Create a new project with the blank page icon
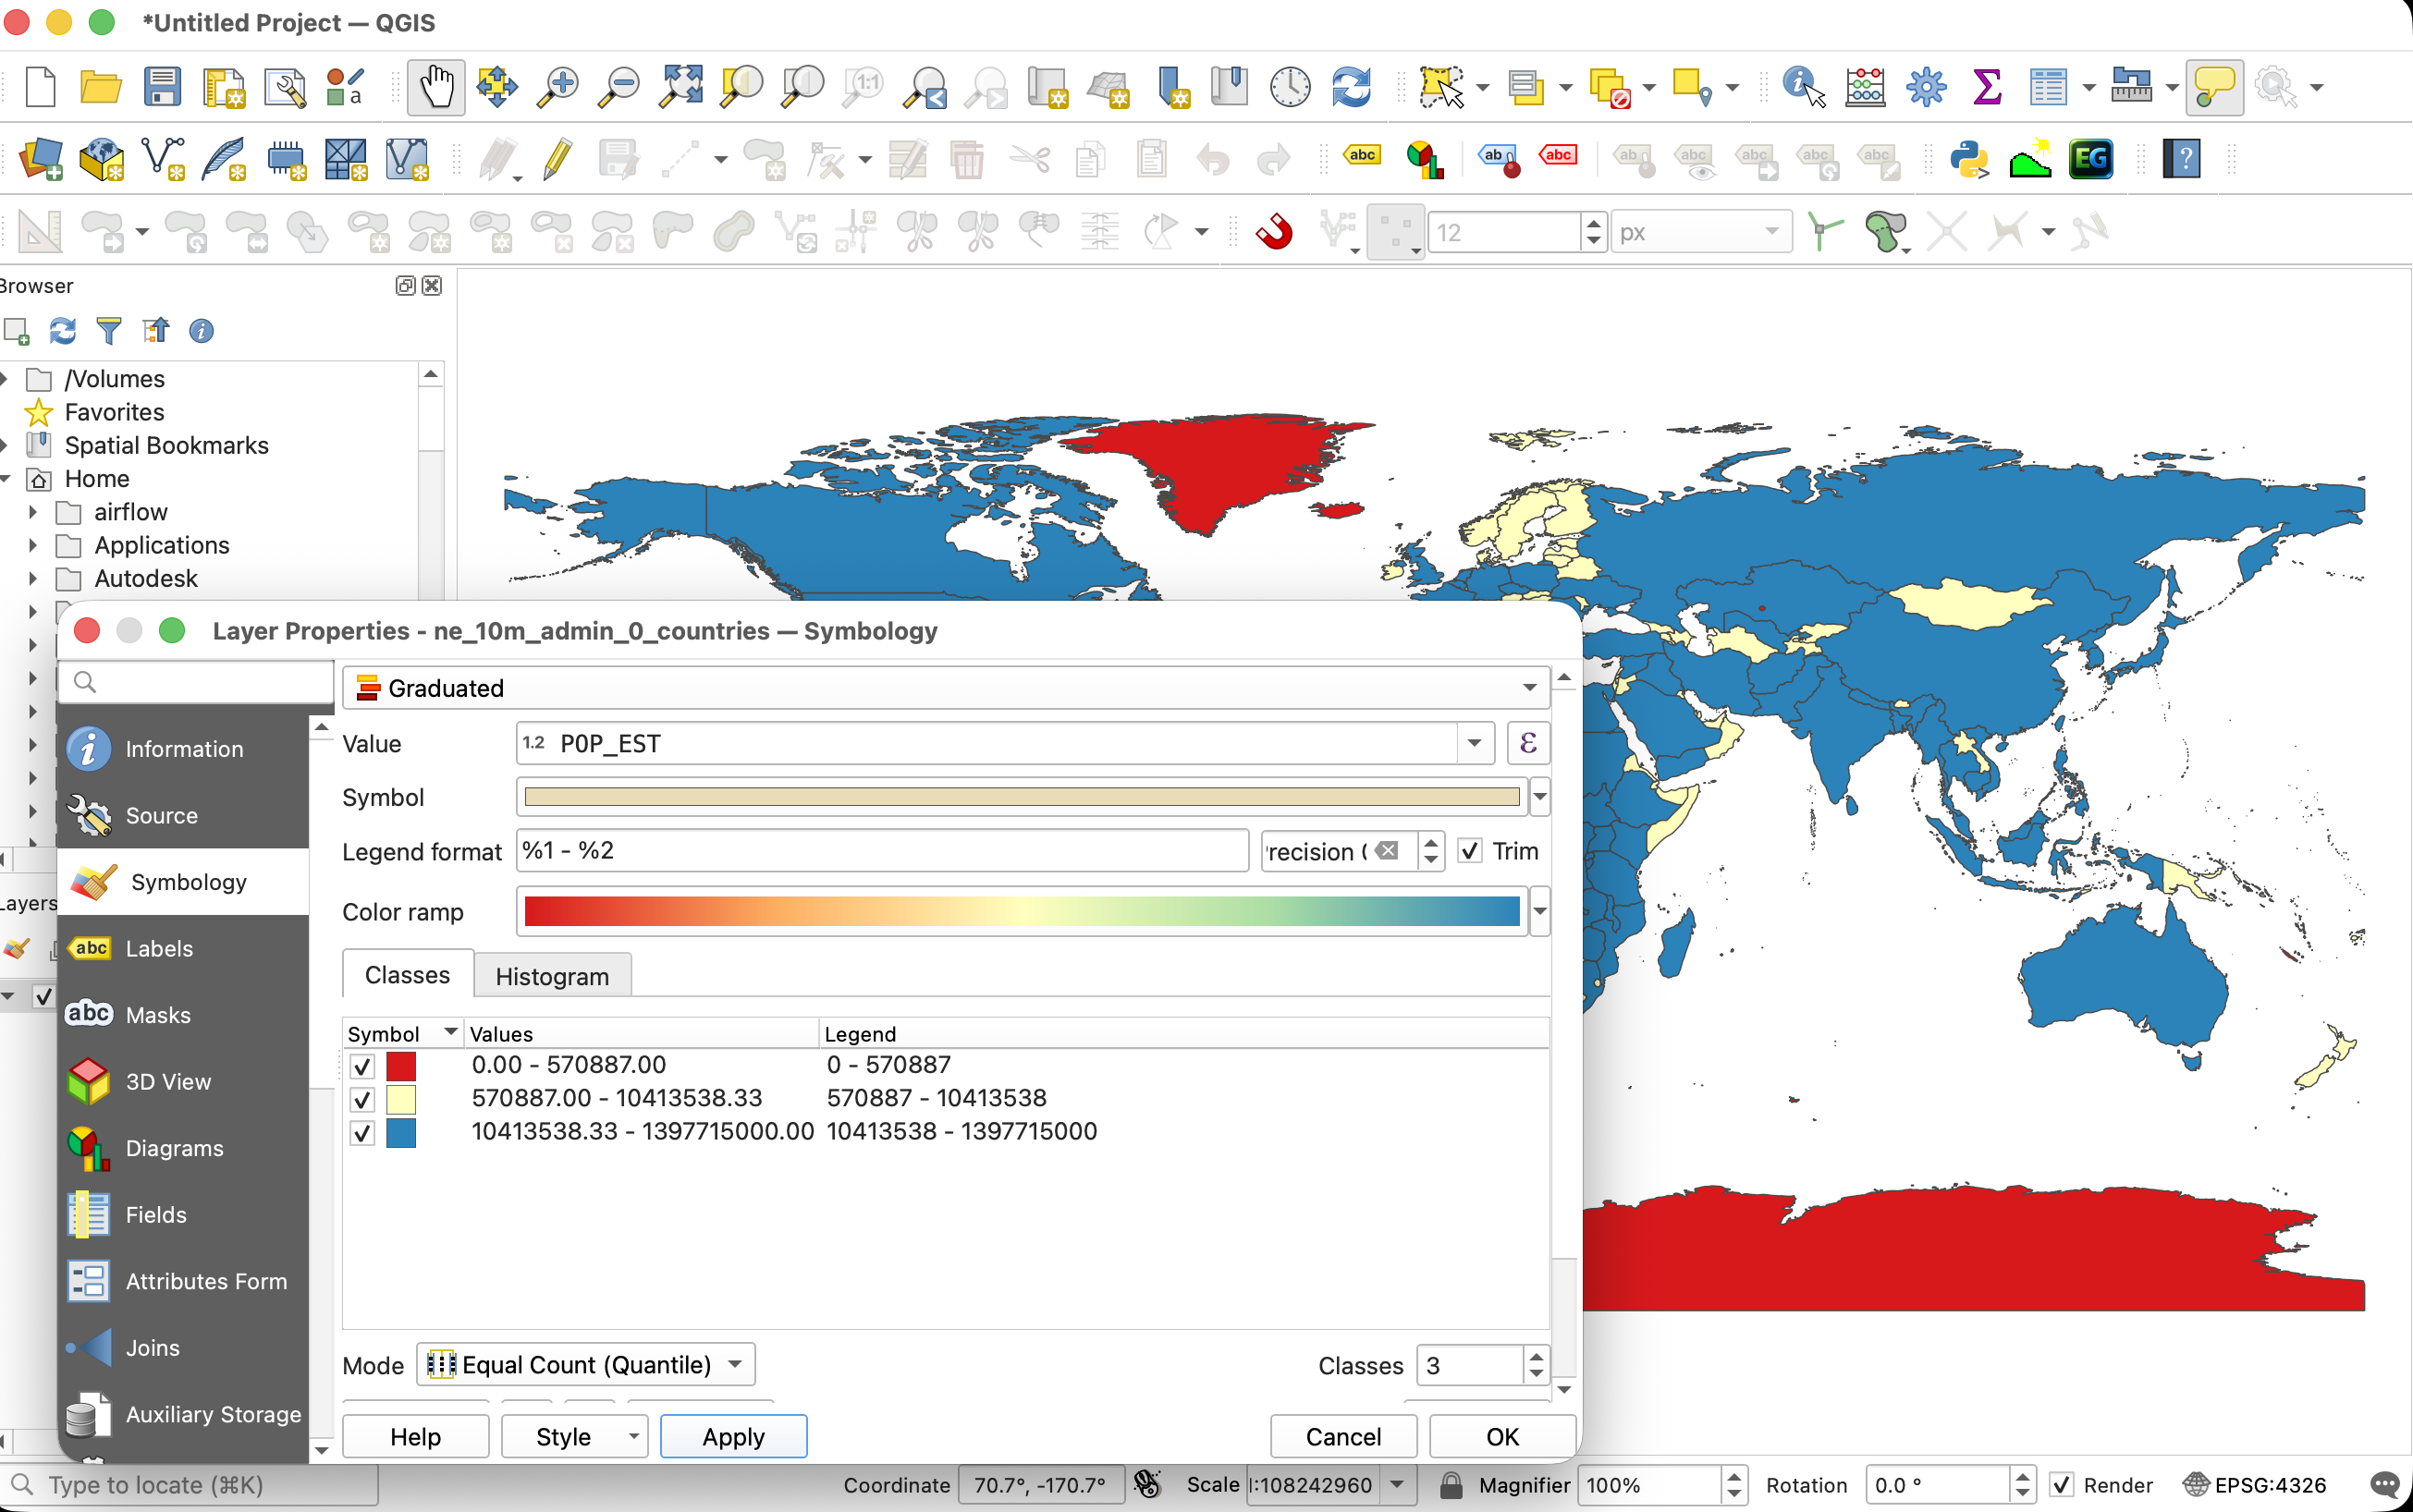This screenshot has width=2413, height=1512. 40,87
